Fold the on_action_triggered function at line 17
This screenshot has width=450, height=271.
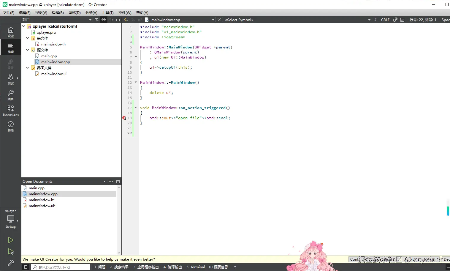point(136,108)
